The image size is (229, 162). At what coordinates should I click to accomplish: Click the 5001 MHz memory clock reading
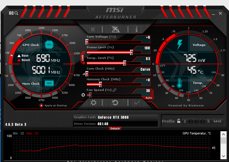46,70
